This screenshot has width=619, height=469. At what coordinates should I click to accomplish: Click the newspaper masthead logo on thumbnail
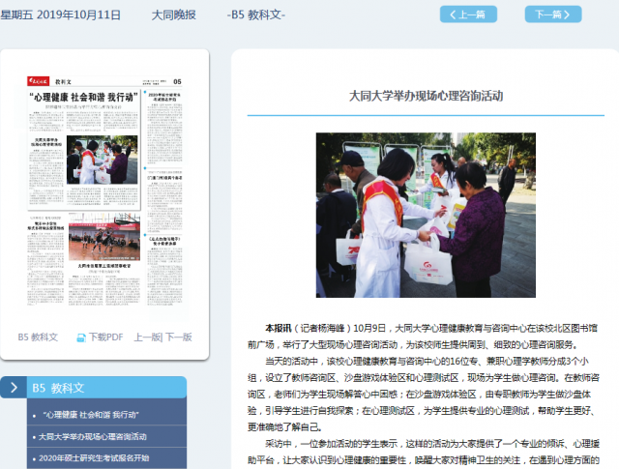click(x=39, y=81)
